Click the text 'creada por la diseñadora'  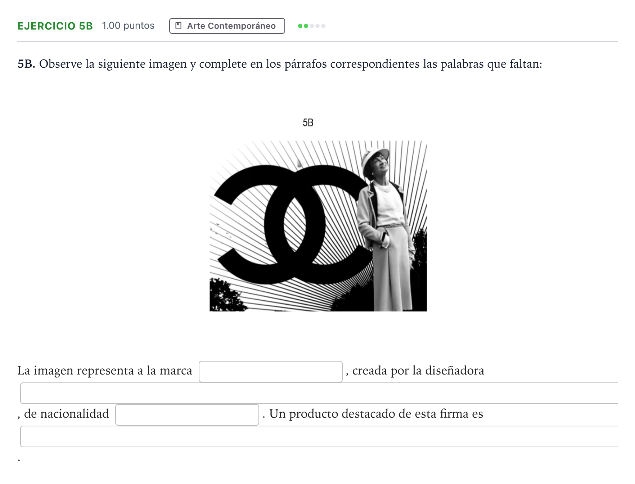pos(418,371)
